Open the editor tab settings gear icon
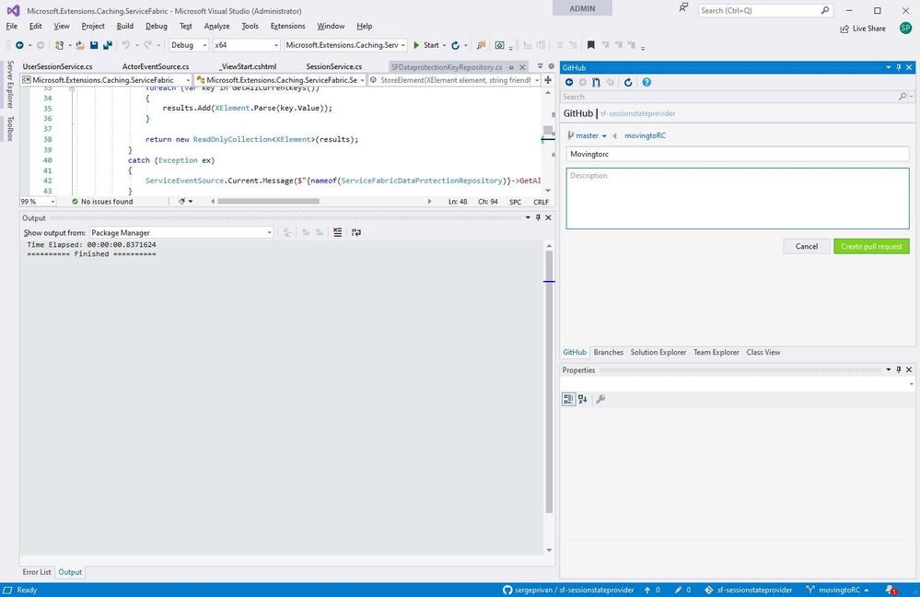The height and width of the screenshot is (597, 920). pos(551,66)
